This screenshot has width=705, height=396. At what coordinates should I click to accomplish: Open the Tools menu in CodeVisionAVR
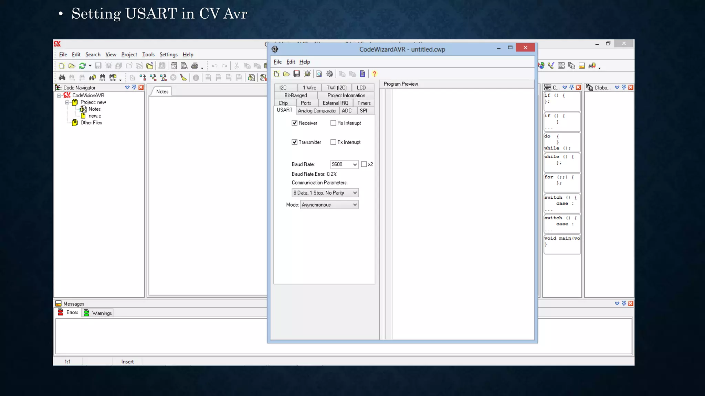pyautogui.click(x=148, y=54)
